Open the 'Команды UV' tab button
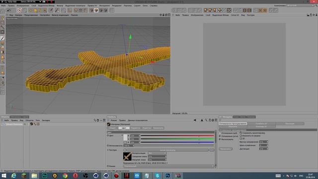Screen dimensions: 318x179 261,126
